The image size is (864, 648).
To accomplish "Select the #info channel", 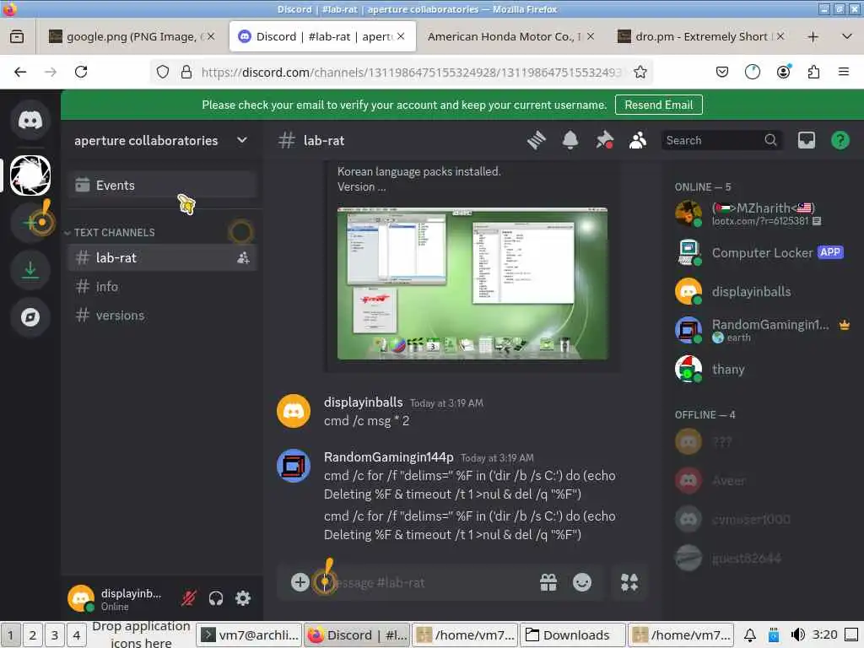I will [163, 287].
